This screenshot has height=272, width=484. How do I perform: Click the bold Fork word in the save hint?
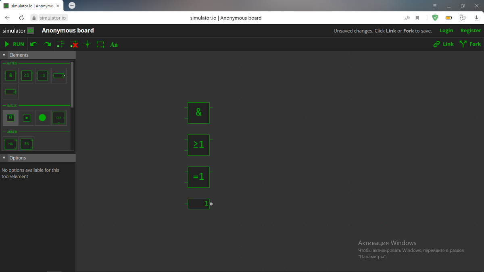409,31
